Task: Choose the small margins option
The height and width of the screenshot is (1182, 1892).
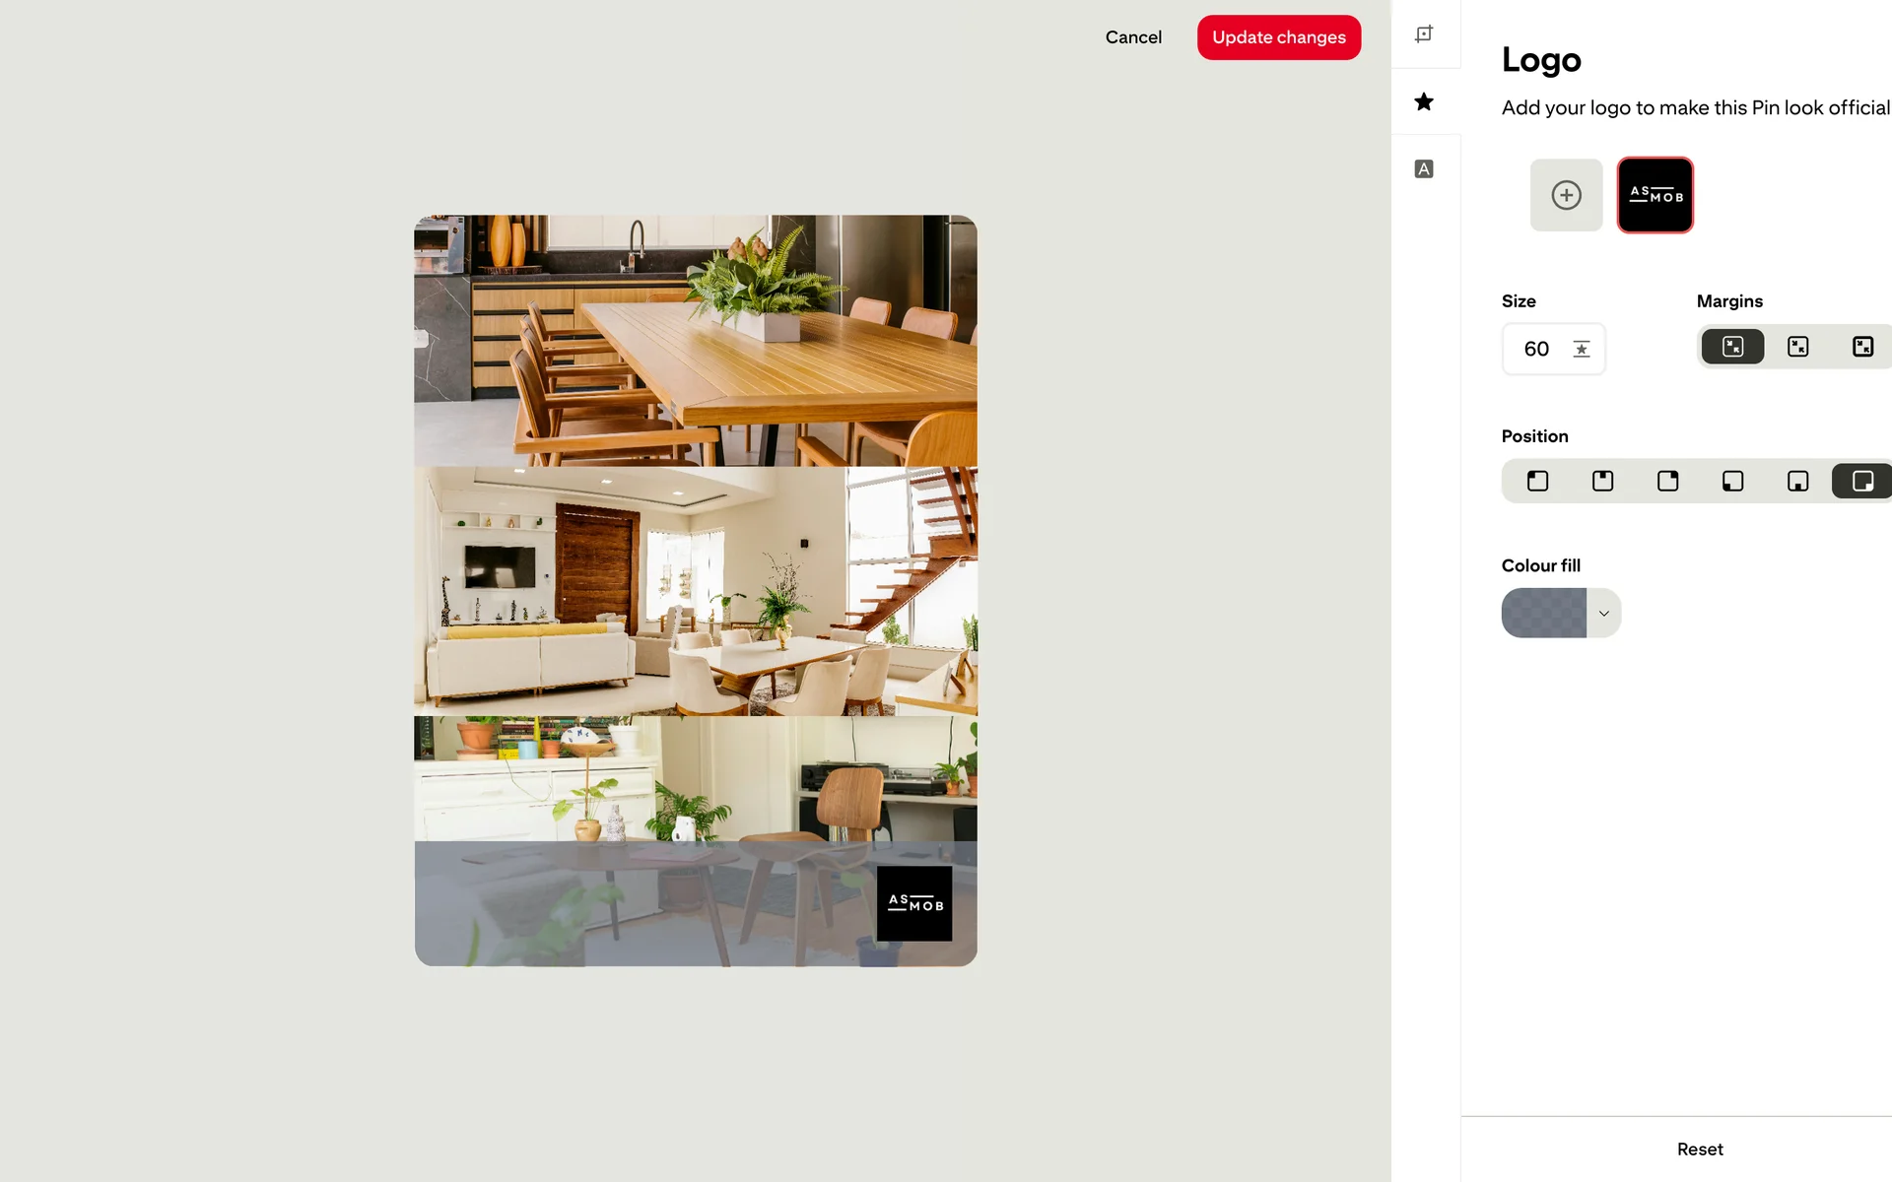Action: [1733, 347]
